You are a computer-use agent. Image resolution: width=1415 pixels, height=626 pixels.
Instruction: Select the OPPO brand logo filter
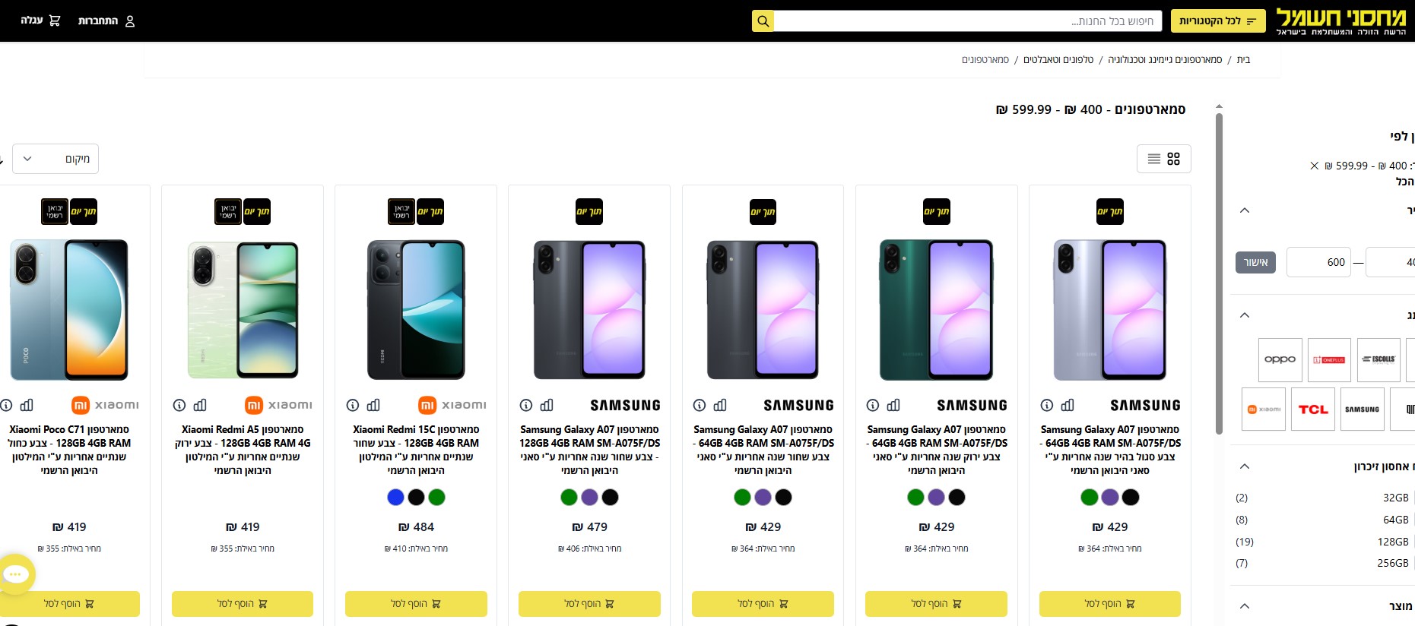pos(1280,359)
